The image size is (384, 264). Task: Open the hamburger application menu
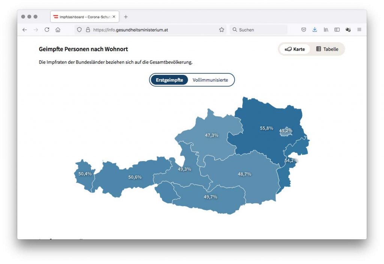pos(359,30)
